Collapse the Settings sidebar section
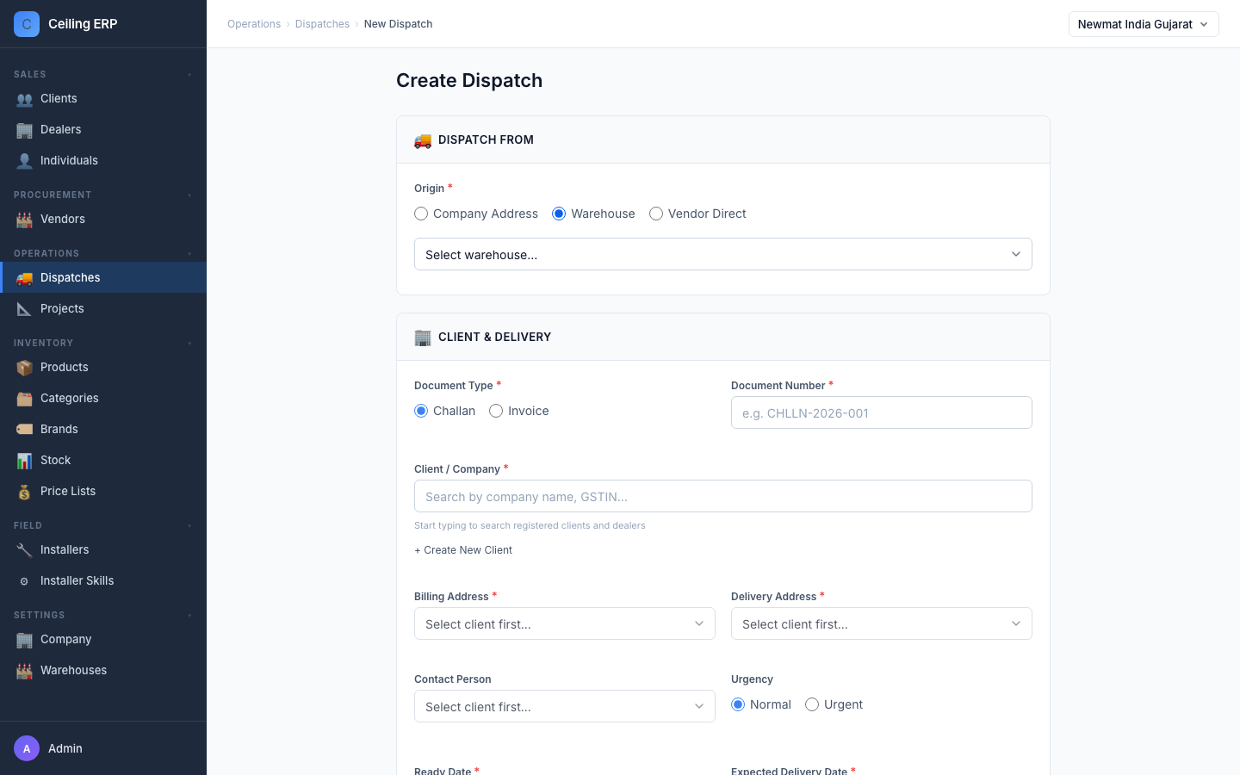Viewport: 1240px width, 775px height. click(x=189, y=615)
